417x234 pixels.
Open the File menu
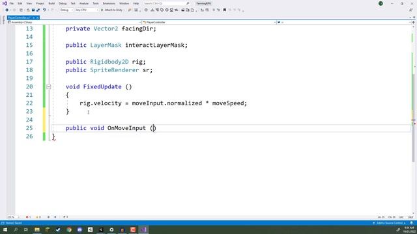[12, 3]
